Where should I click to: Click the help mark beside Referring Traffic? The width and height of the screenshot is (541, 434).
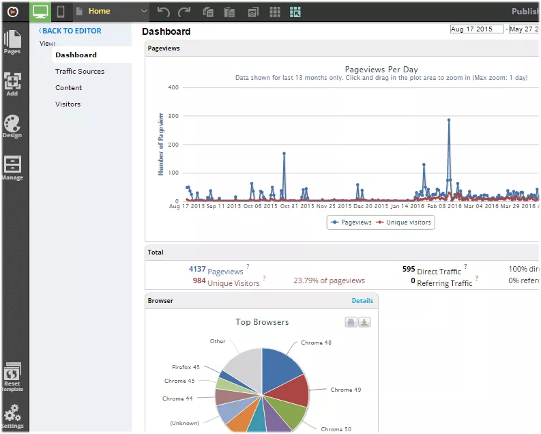[477, 278]
